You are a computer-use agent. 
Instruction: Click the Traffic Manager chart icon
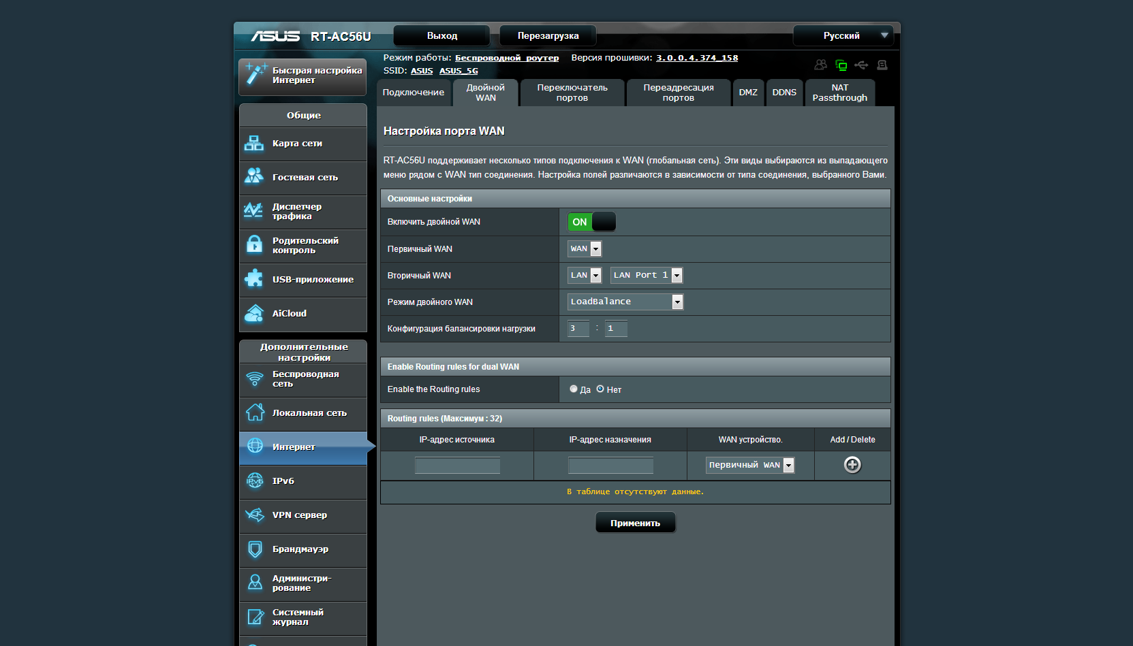[253, 210]
